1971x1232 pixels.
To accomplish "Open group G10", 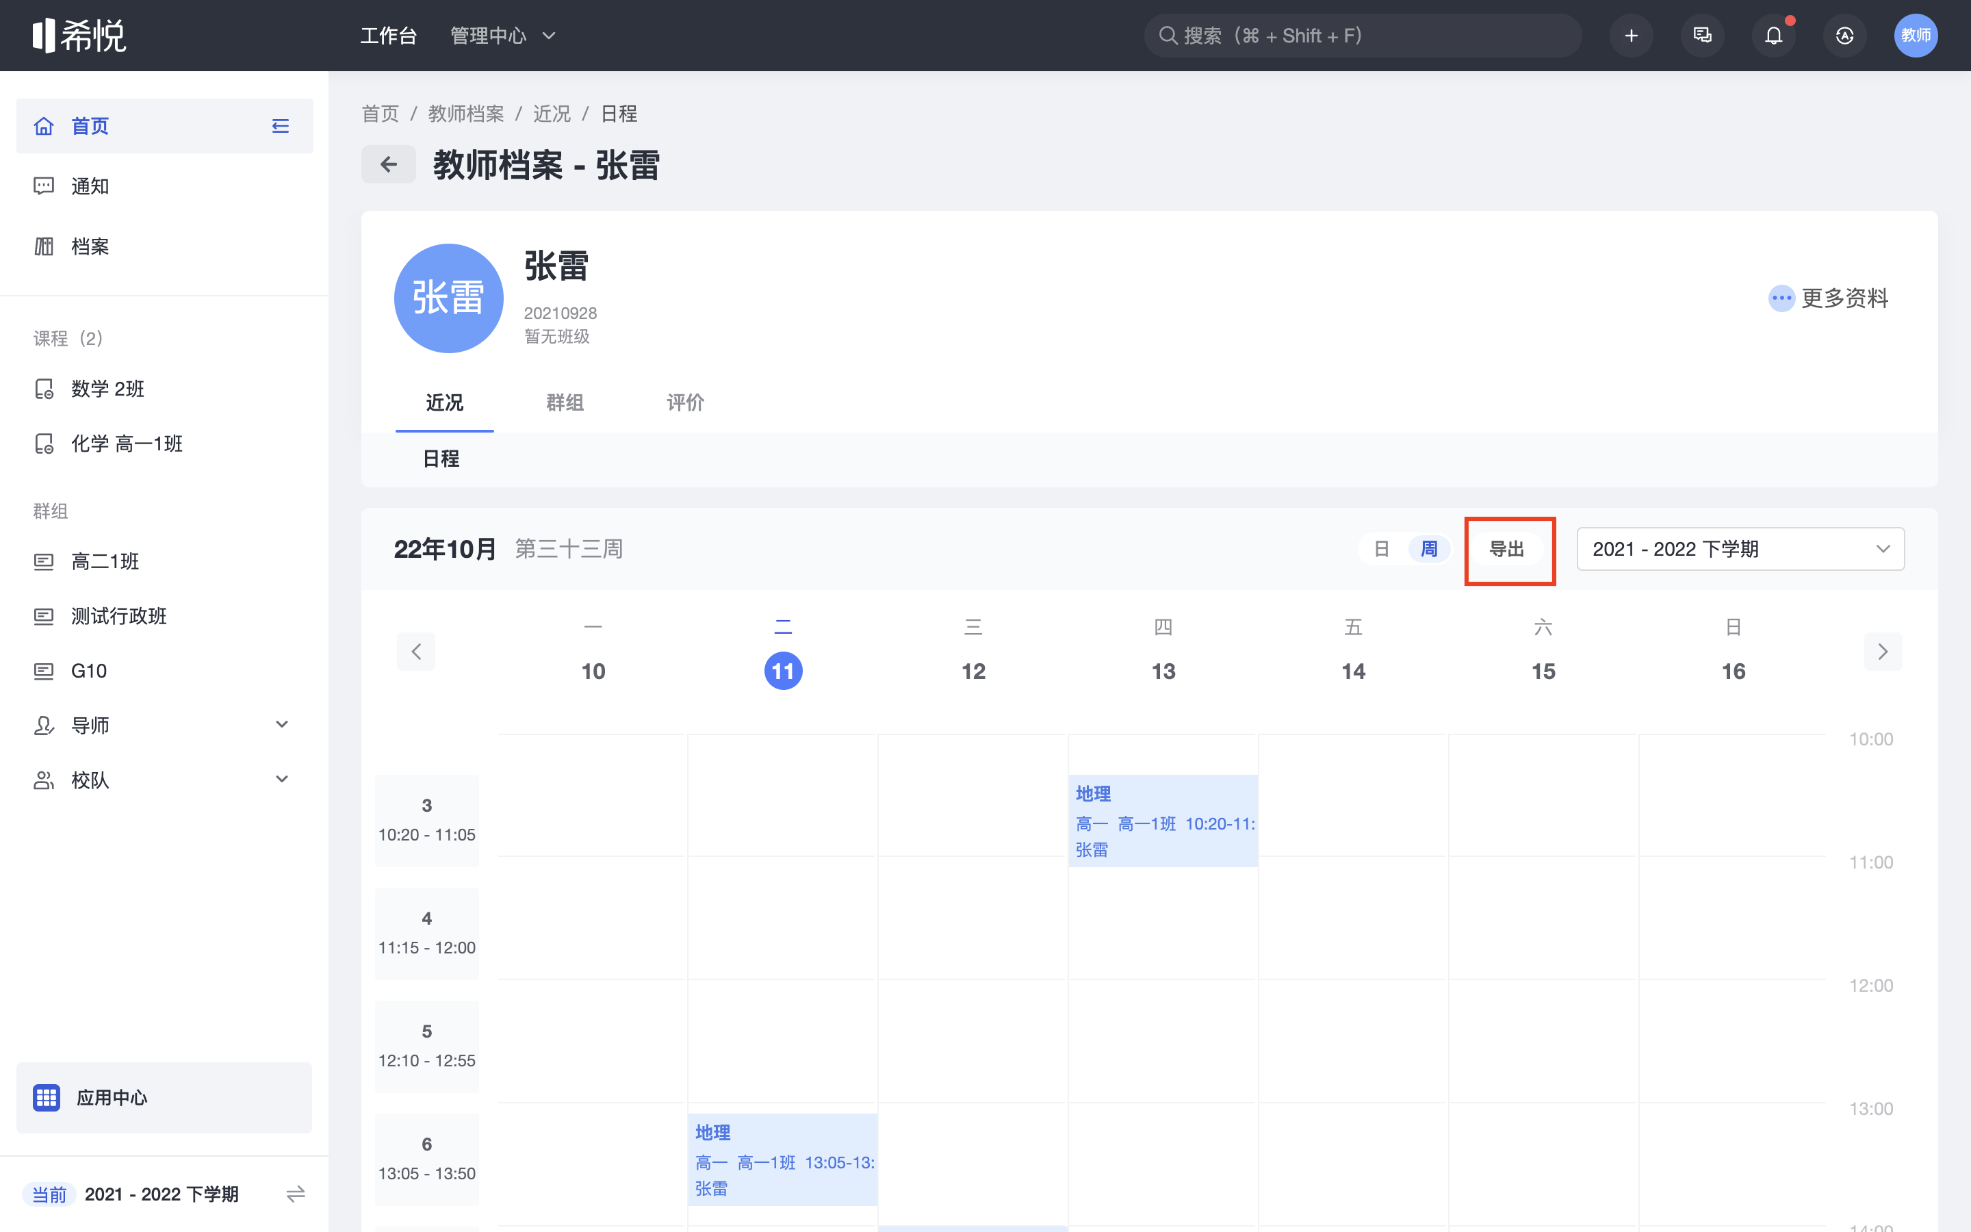I will point(164,671).
